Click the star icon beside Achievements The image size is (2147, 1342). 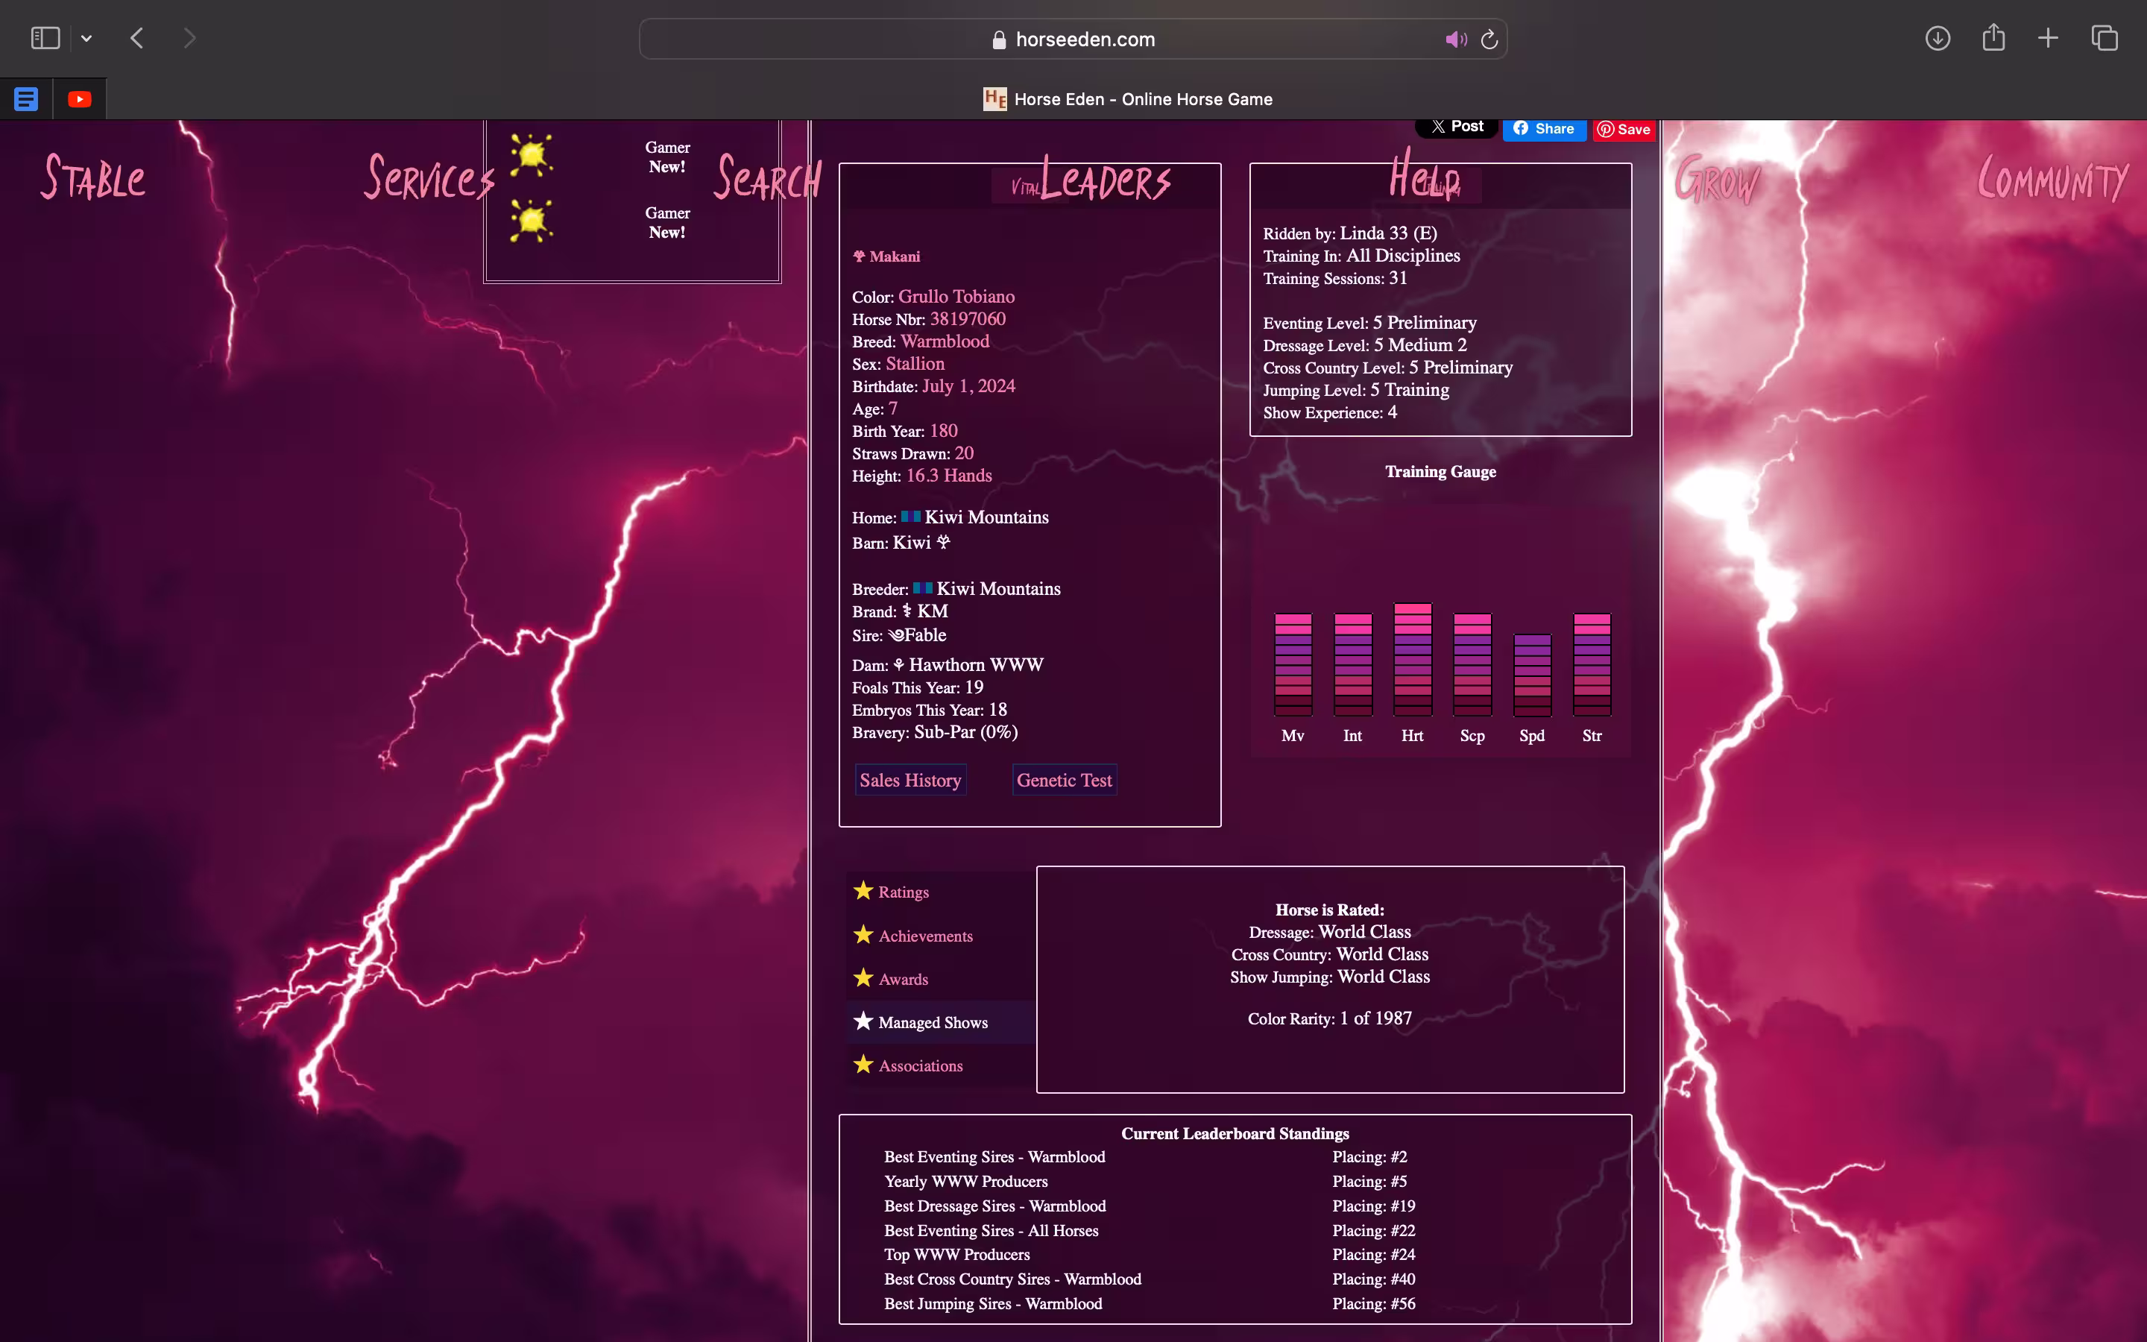[x=863, y=933]
